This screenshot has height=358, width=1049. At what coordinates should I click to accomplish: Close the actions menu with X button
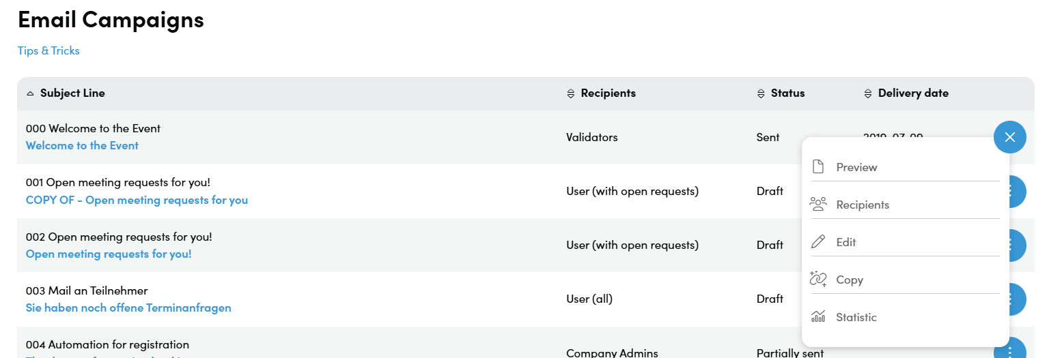pos(1010,137)
